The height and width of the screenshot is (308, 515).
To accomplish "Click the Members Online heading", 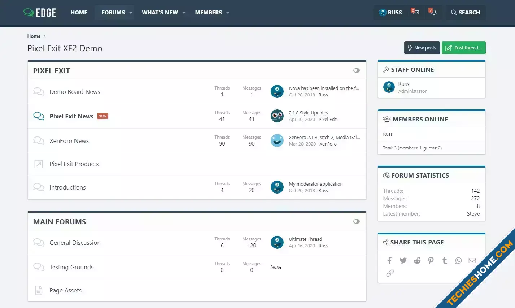I will click(x=420, y=119).
